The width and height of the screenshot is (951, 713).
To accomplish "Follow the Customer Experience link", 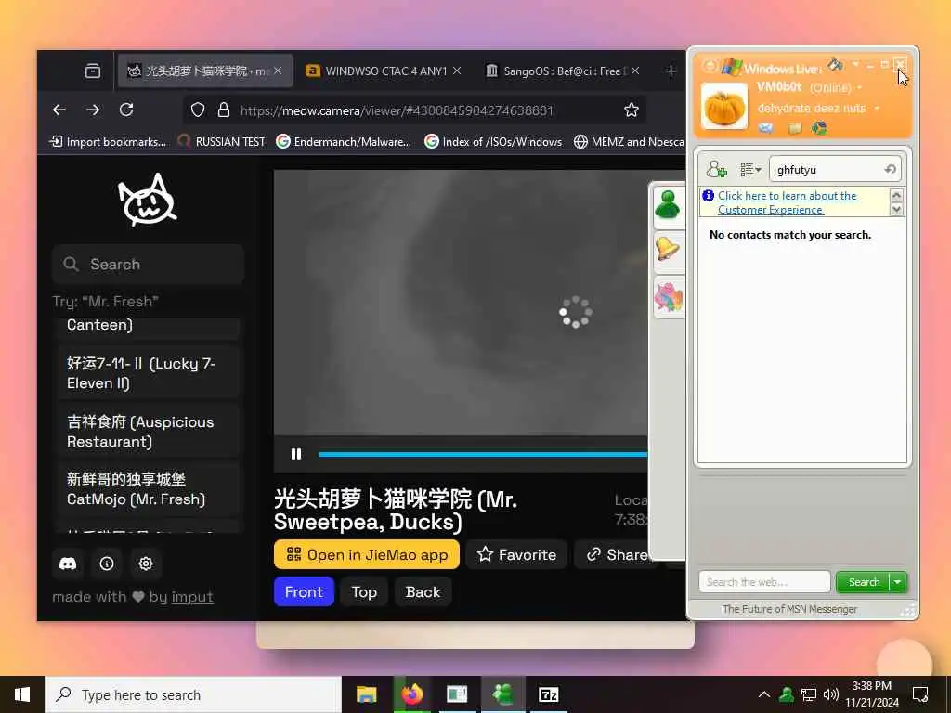I will [788, 202].
